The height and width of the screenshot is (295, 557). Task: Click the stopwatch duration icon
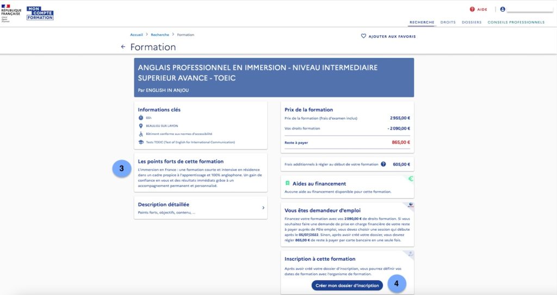coord(141,118)
